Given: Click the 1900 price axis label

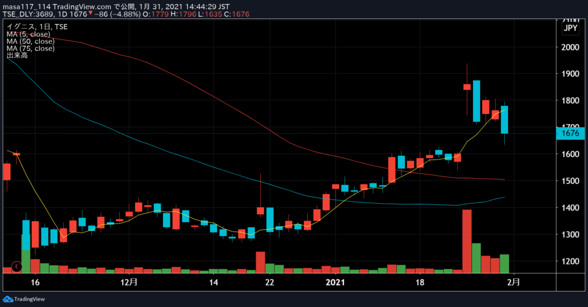Looking at the screenshot, I should (570, 74).
